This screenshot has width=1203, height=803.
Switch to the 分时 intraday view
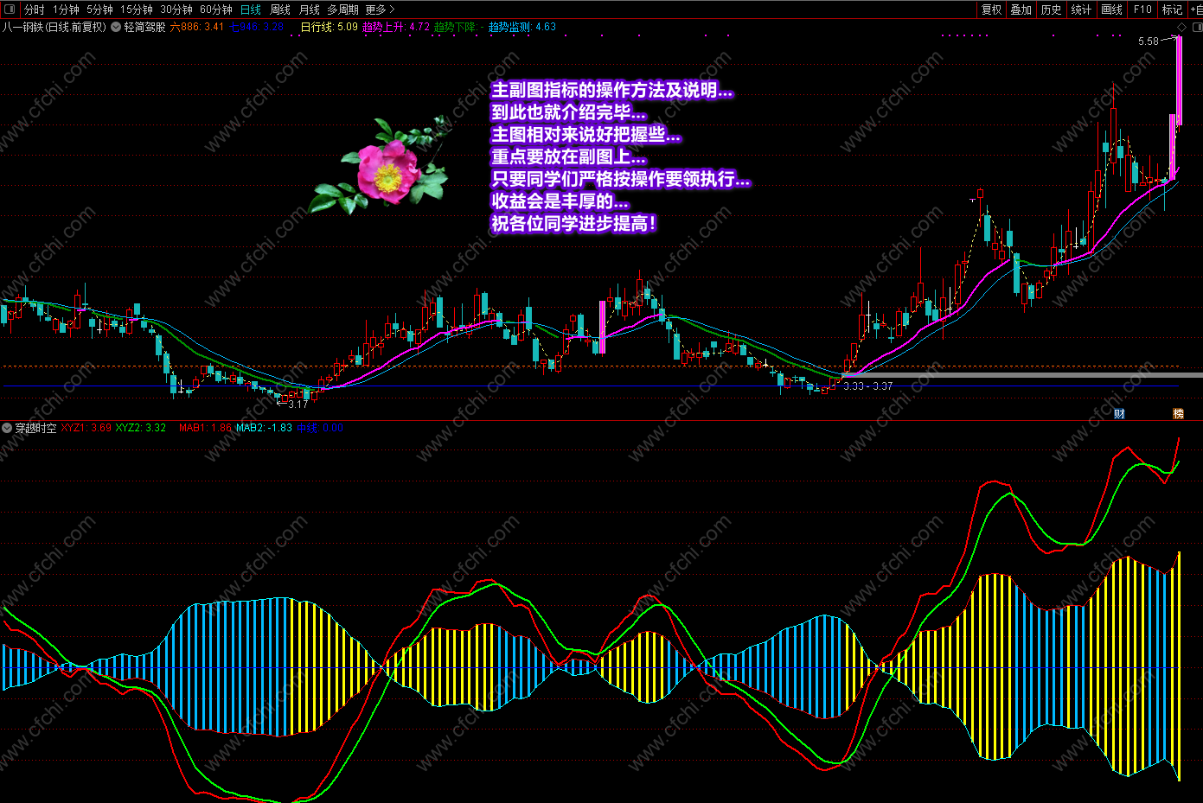(x=34, y=10)
